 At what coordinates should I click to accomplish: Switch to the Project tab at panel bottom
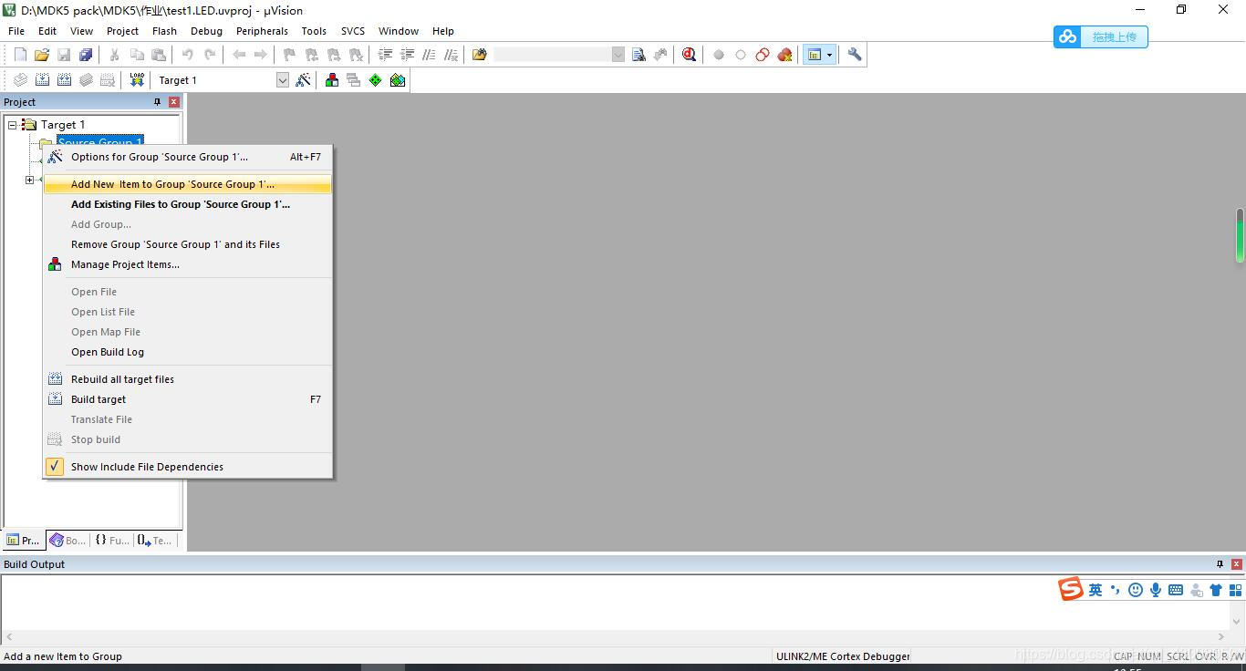click(x=24, y=541)
